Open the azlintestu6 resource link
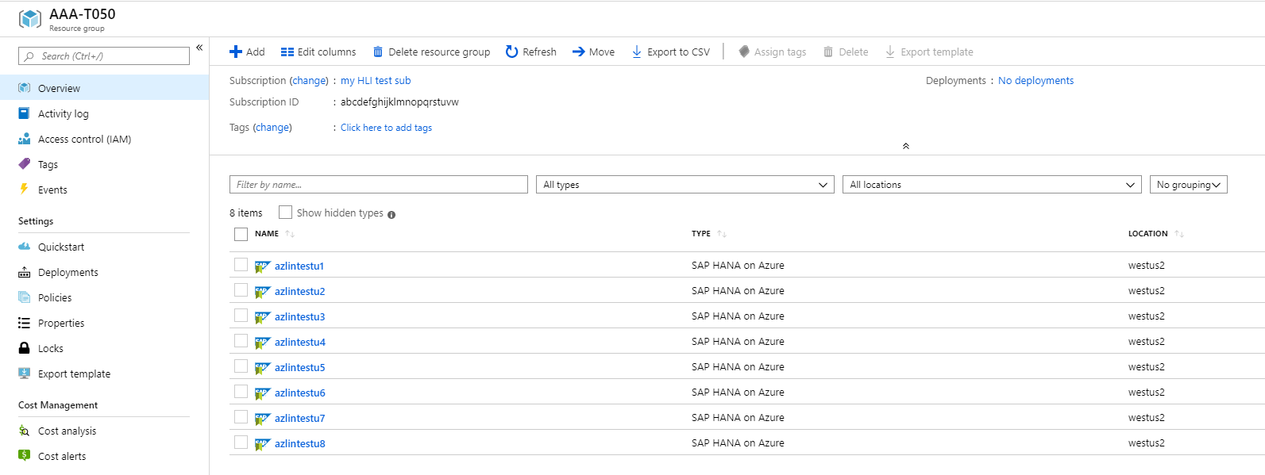 [x=299, y=393]
